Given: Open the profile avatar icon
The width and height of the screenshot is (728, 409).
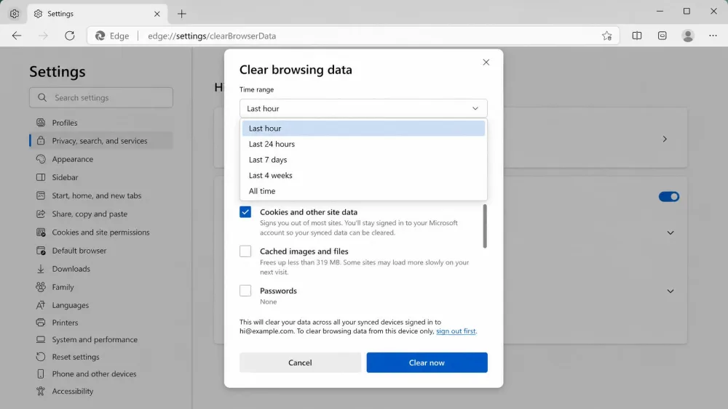Looking at the screenshot, I should point(688,36).
